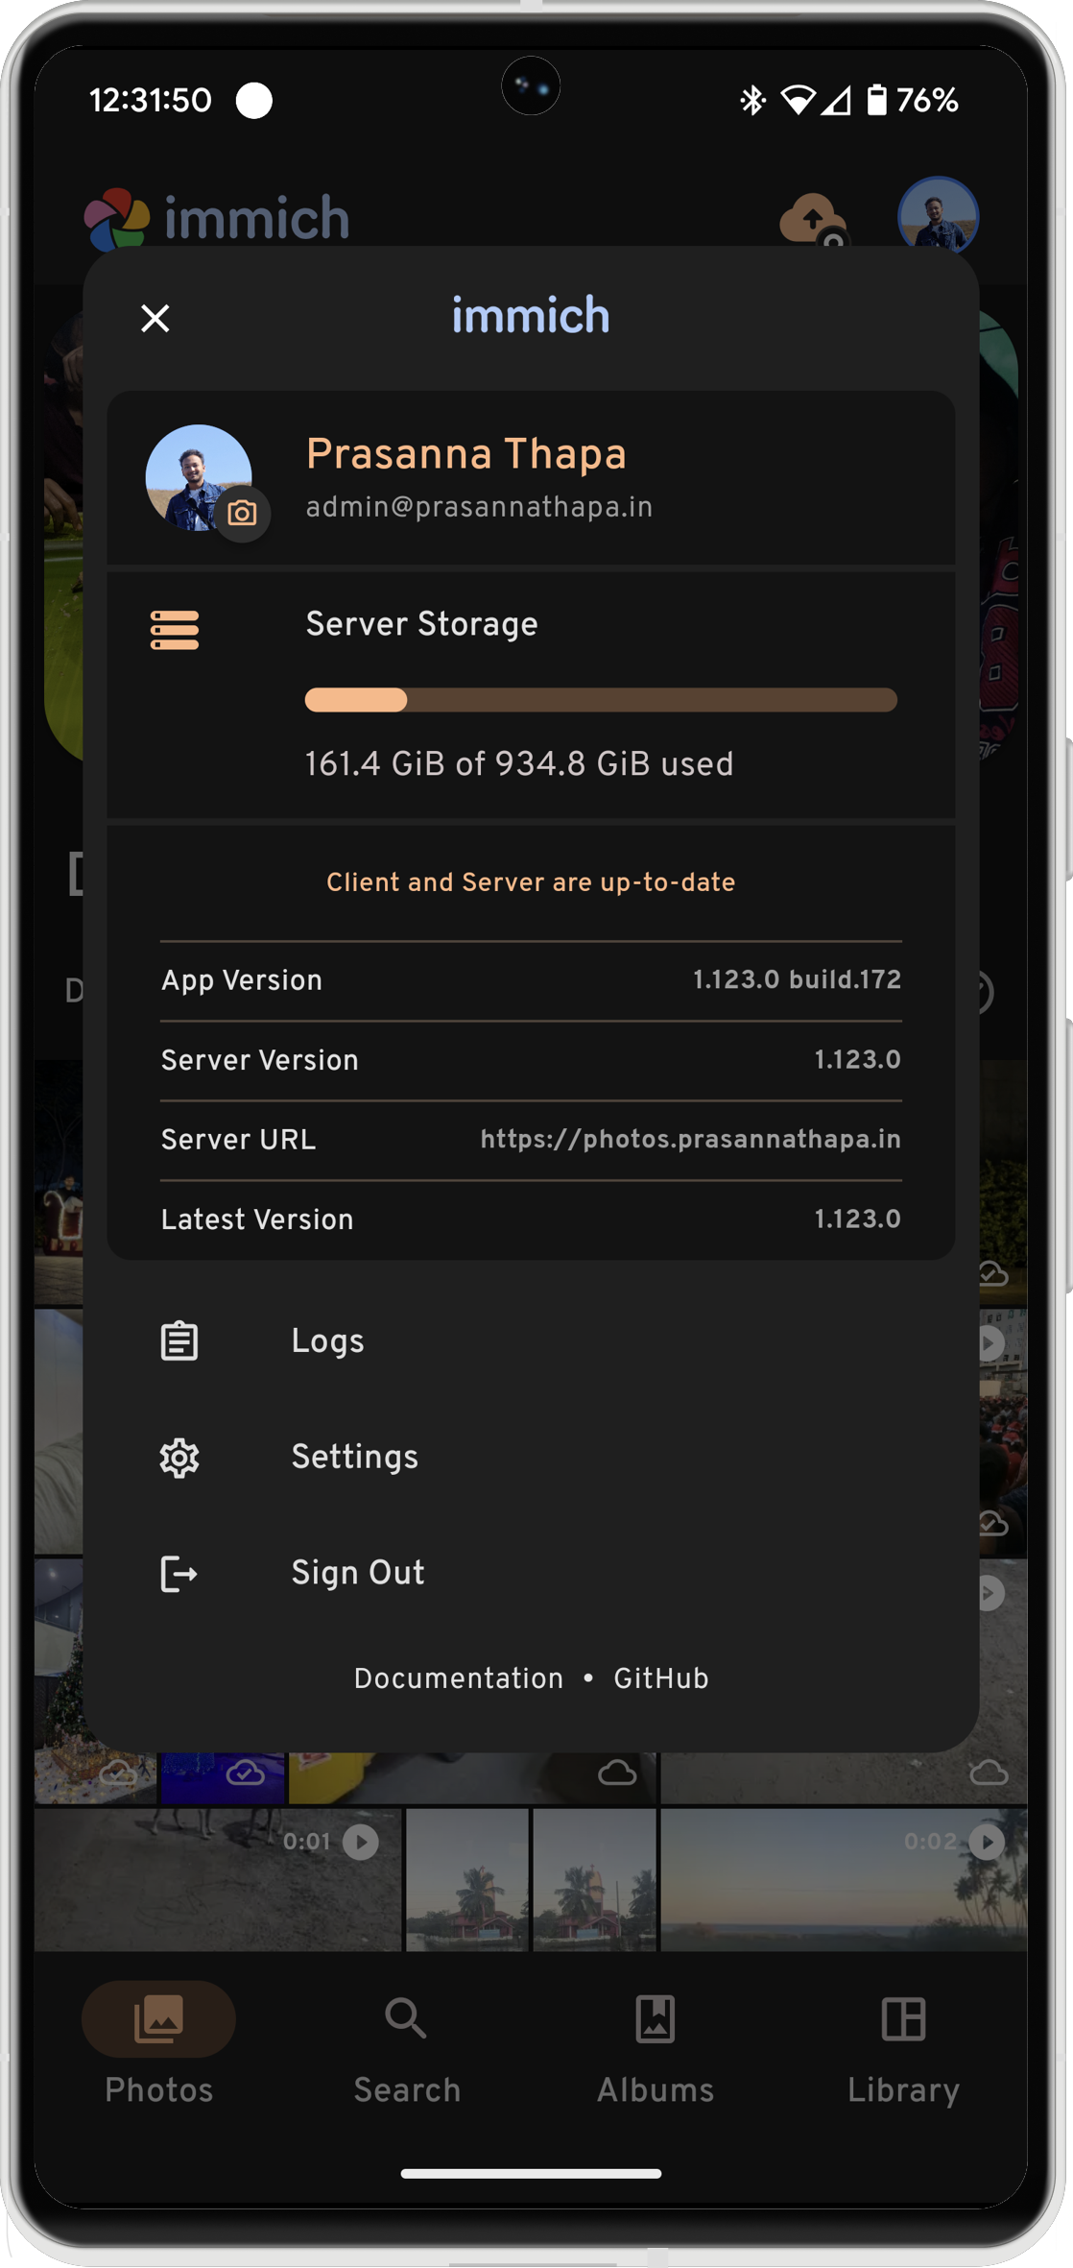Select Sign Out

click(x=531, y=1574)
